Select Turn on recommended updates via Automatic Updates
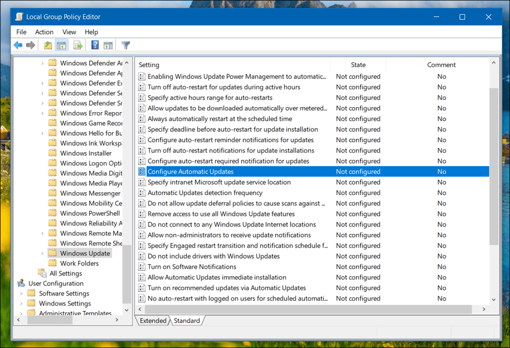510x348 pixels. coord(227,288)
